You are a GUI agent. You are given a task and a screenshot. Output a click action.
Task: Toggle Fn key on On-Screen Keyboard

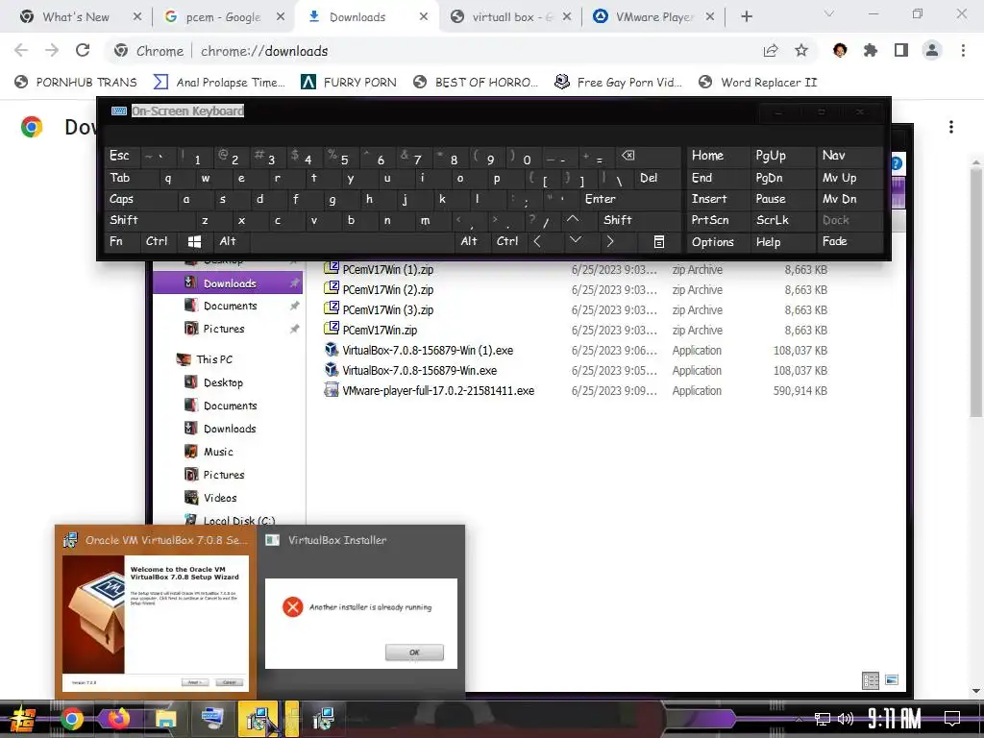coord(122,241)
